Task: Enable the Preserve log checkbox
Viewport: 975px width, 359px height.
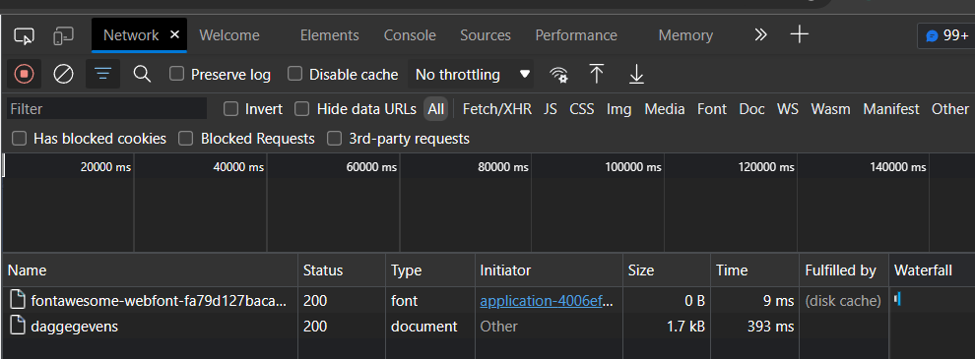Action: [177, 75]
